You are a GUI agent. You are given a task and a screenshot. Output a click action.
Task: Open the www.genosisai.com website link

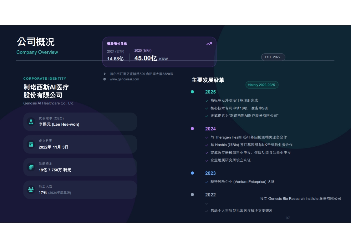point(124,79)
